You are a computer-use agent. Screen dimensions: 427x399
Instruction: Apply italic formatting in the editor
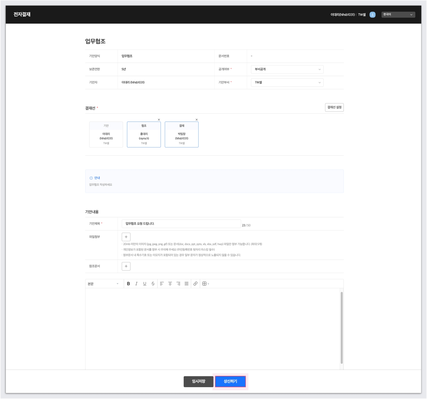point(137,284)
